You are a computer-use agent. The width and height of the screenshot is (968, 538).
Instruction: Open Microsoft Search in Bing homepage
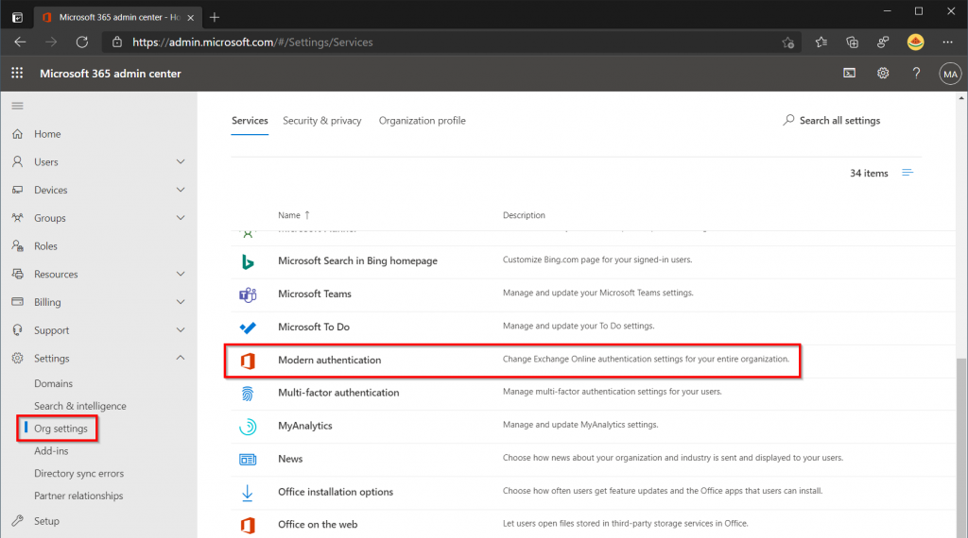click(x=357, y=261)
